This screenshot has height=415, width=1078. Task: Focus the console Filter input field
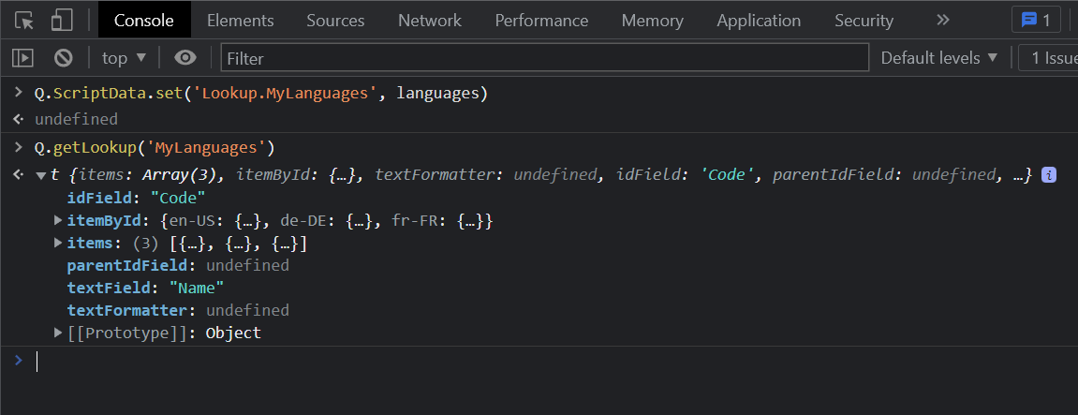click(544, 58)
